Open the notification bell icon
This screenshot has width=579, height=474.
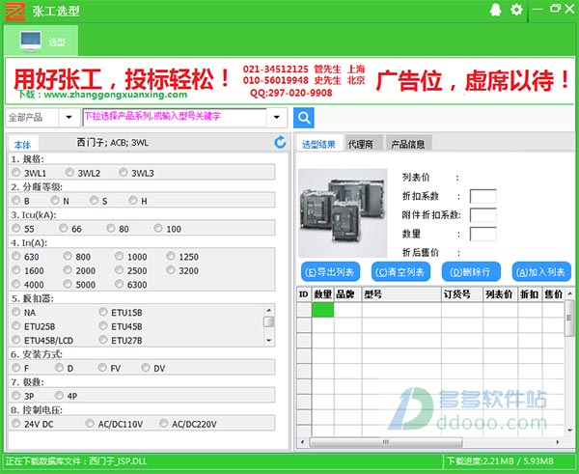point(495,10)
